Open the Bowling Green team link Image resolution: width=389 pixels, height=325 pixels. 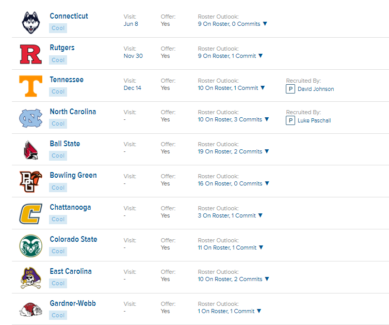(x=73, y=175)
